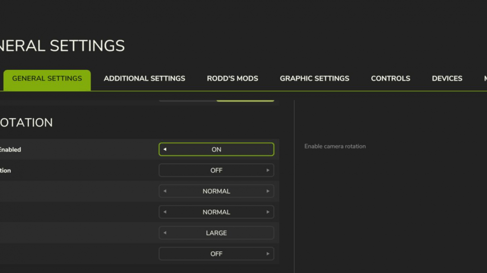The image size is (487, 273).
Task: Click right arrow on second NORMAL selector
Action: pyautogui.click(x=268, y=212)
